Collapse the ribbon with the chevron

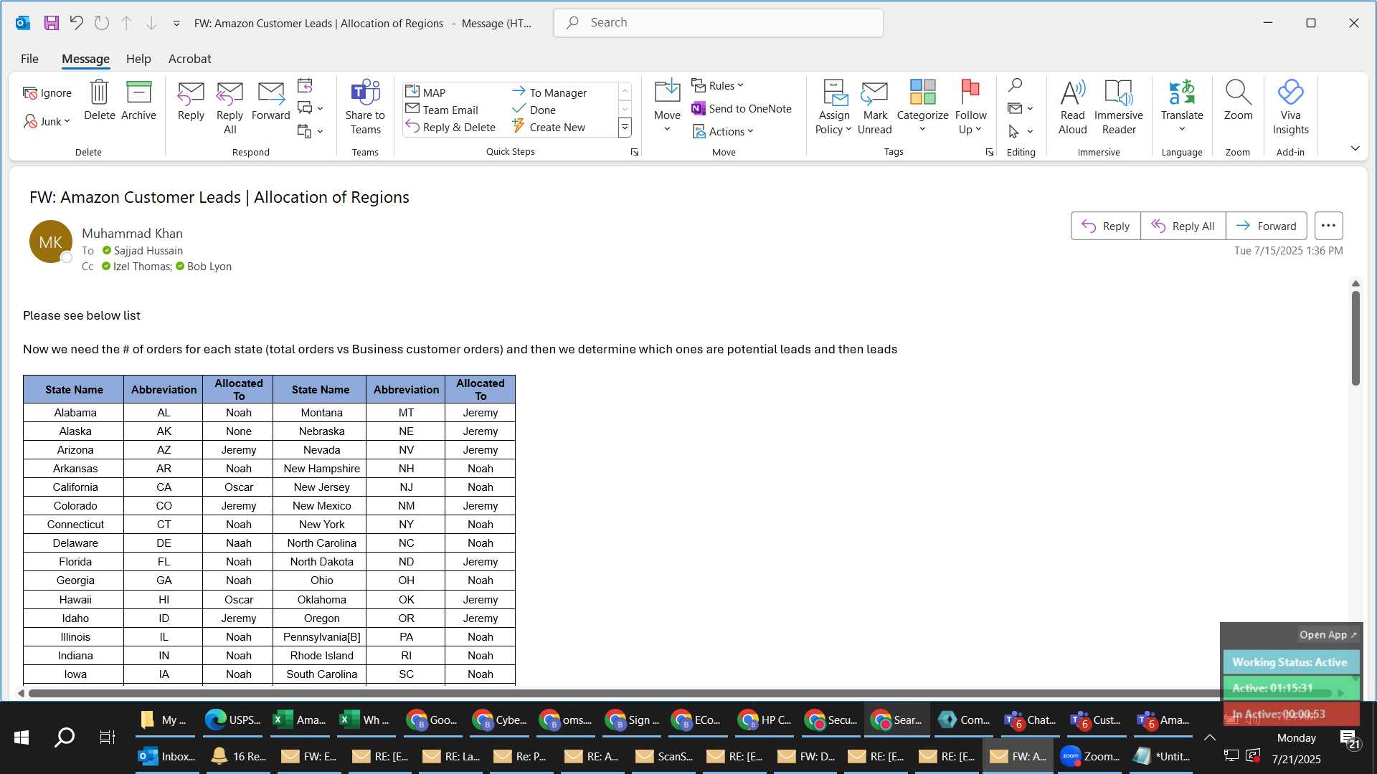pyautogui.click(x=1355, y=148)
